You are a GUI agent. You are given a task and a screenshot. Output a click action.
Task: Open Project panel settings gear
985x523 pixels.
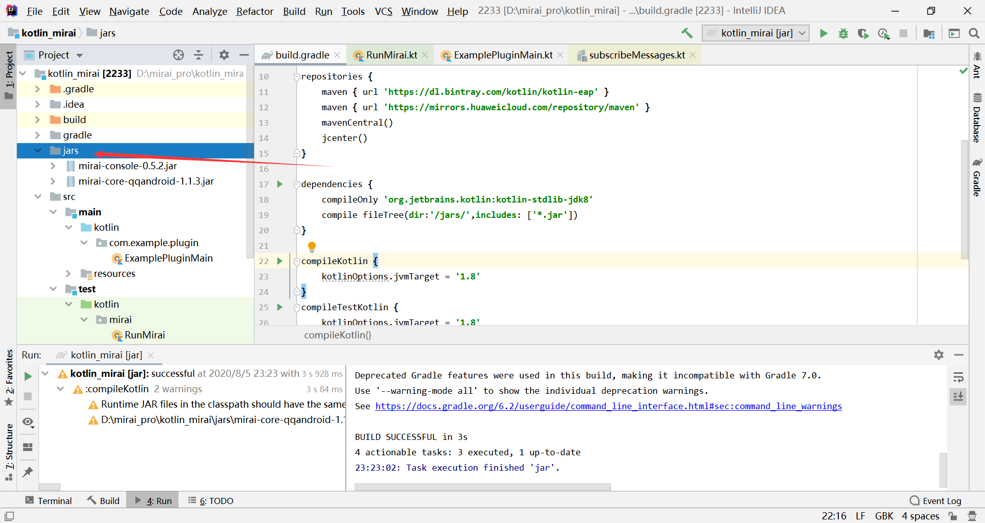(224, 55)
